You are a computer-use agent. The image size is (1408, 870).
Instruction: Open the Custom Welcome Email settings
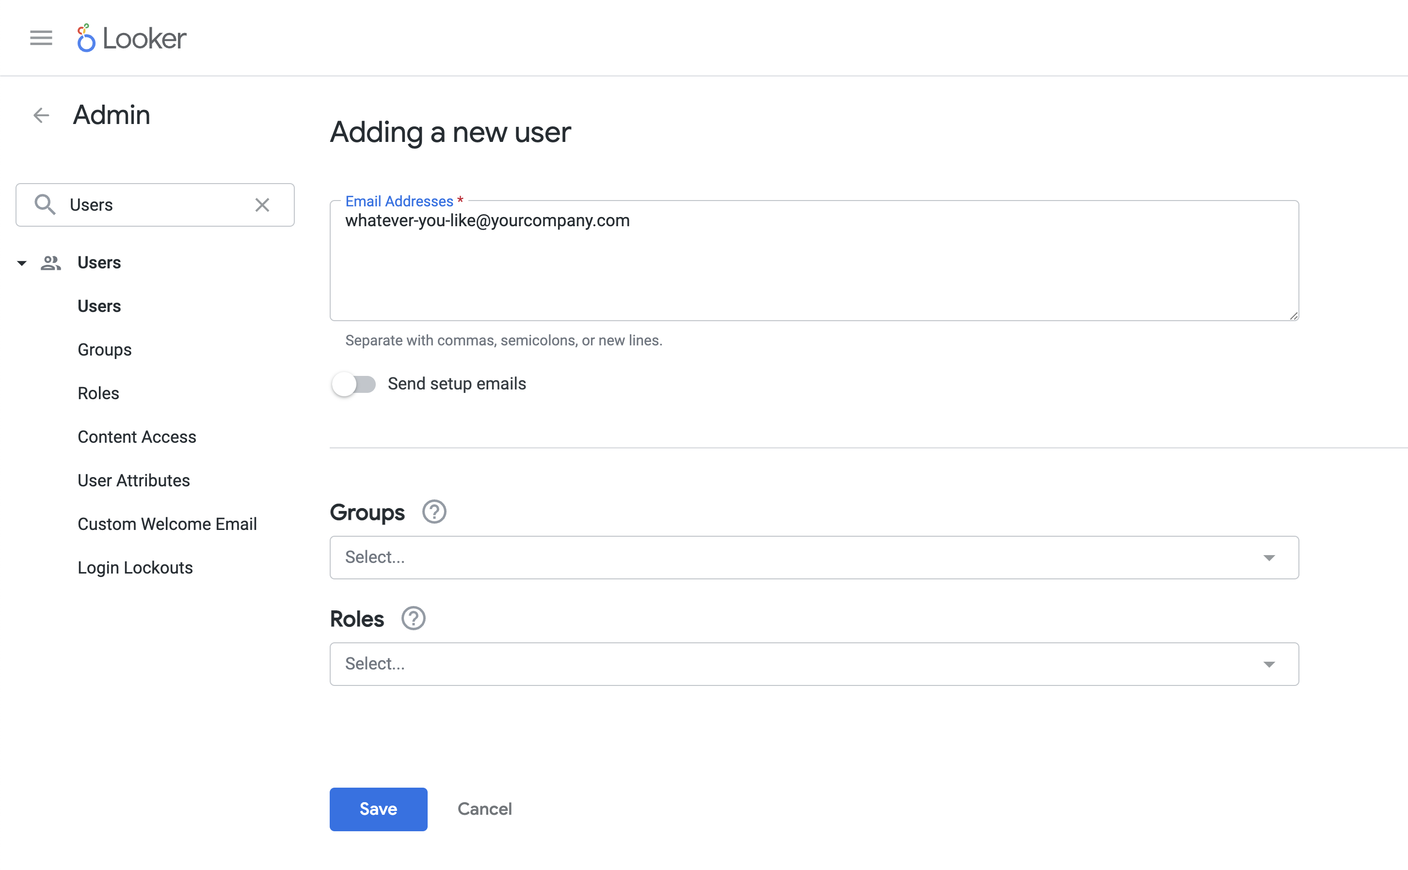[x=168, y=524]
